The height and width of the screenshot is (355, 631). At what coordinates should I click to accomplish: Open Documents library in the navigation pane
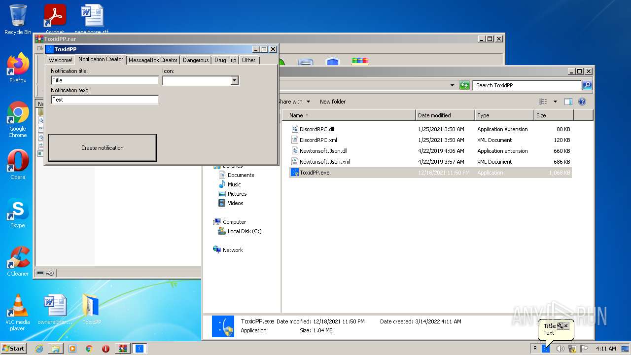(x=241, y=175)
